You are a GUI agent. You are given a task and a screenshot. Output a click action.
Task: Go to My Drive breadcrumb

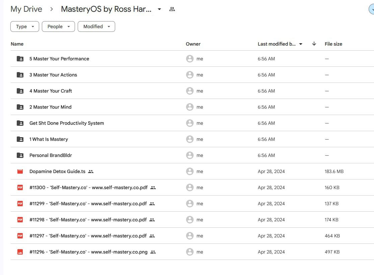point(26,9)
